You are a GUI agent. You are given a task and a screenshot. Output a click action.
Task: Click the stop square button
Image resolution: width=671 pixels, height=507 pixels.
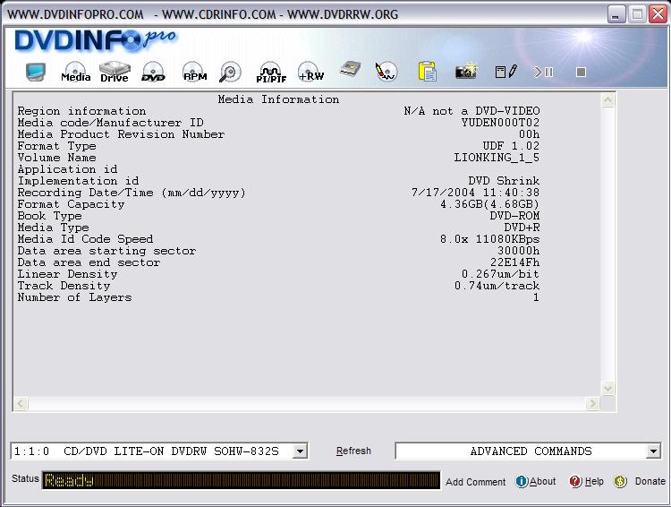coord(581,72)
